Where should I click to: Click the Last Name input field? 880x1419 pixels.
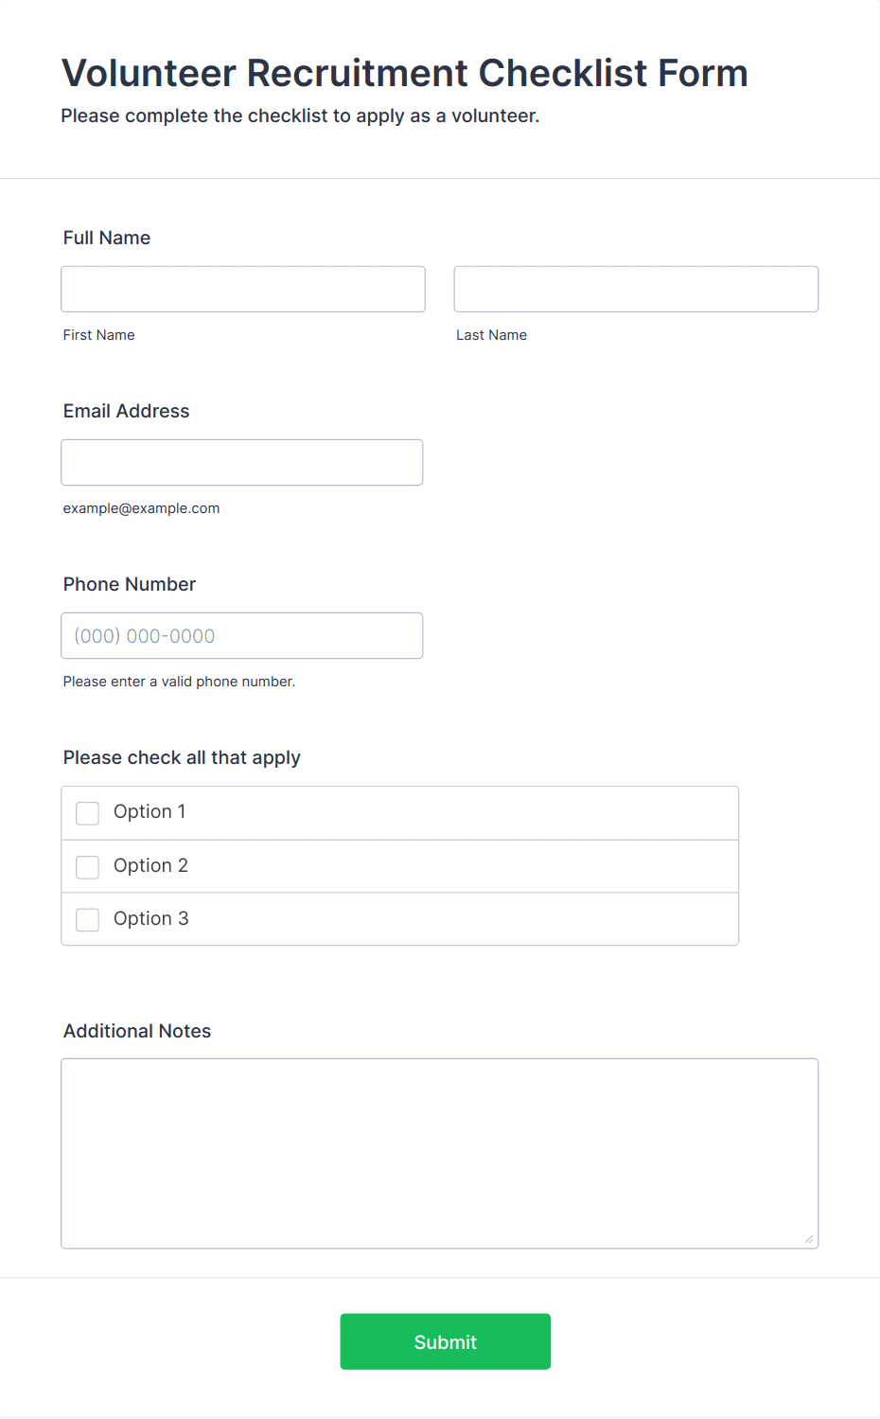point(636,289)
